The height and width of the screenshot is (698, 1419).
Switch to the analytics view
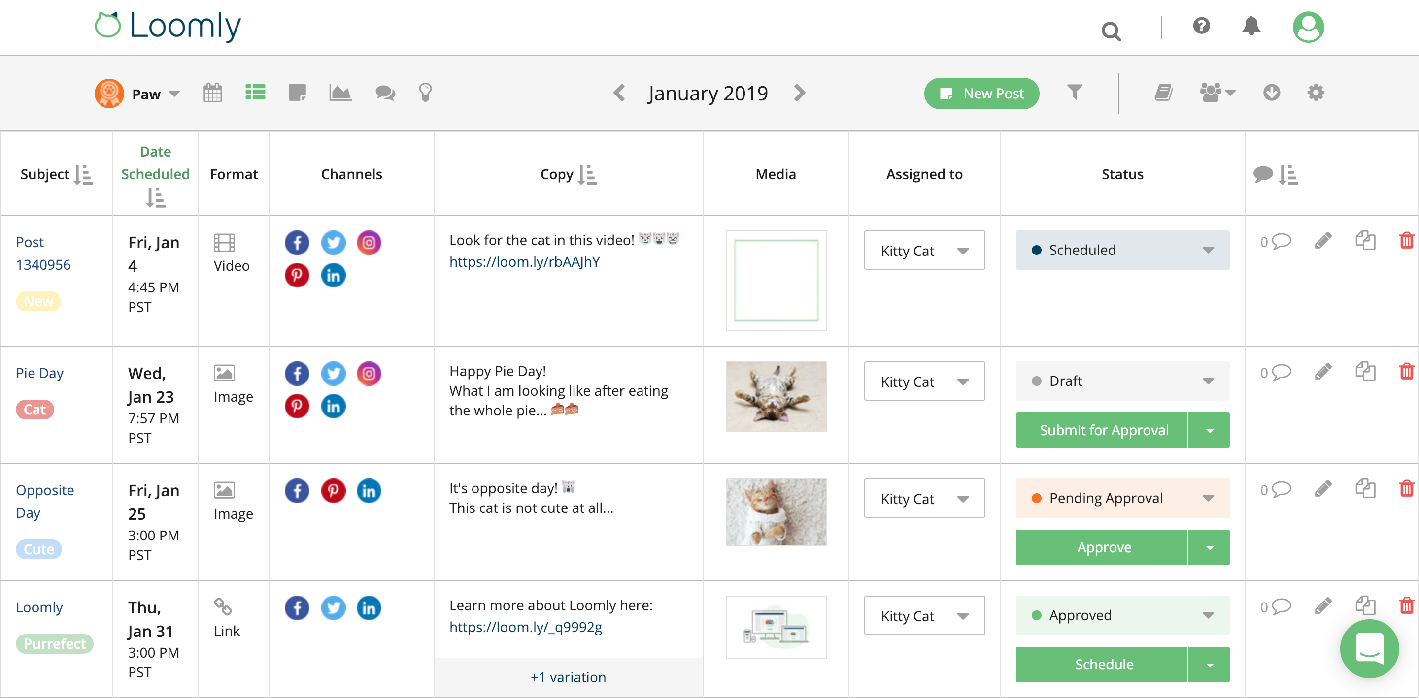(x=340, y=93)
